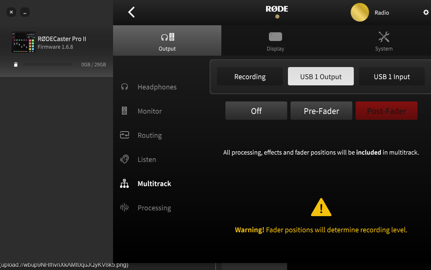Screen dimensions: 431x270
Task: Select the RØDECaster Pro II device thumbnail
Action: (23, 42)
